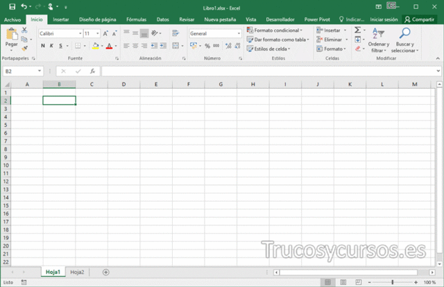The image size is (444, 287).
Task: Expand Estilos de celda menu
Action: coord(268,49)
